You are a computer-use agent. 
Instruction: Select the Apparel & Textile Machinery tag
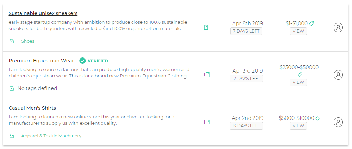tap(51, 136)
